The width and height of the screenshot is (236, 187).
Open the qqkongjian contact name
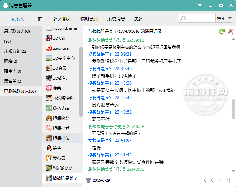click(x=61, y=48)
